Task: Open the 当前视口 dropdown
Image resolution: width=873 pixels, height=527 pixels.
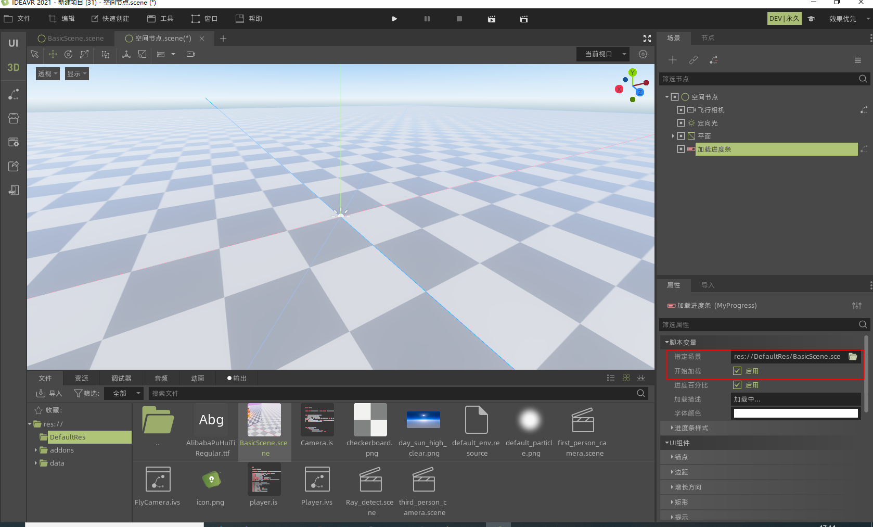Action: click(603, 54)
